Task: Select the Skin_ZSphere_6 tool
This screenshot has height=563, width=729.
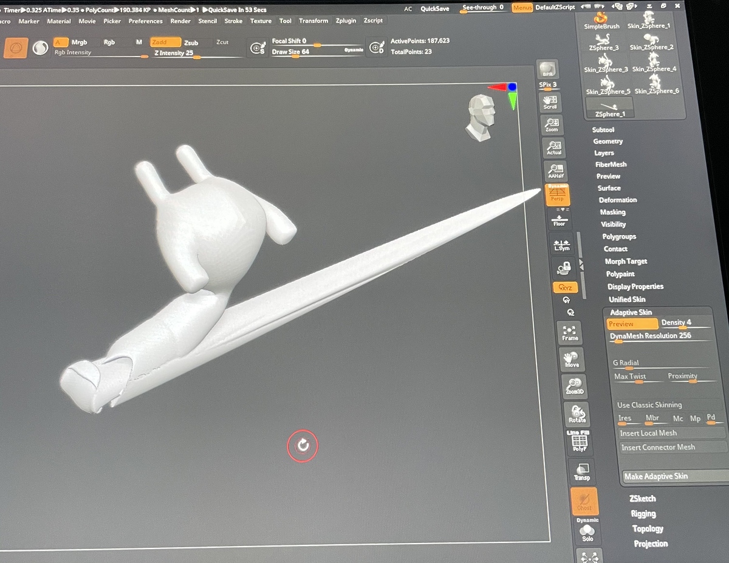Action: pos(657,85)
